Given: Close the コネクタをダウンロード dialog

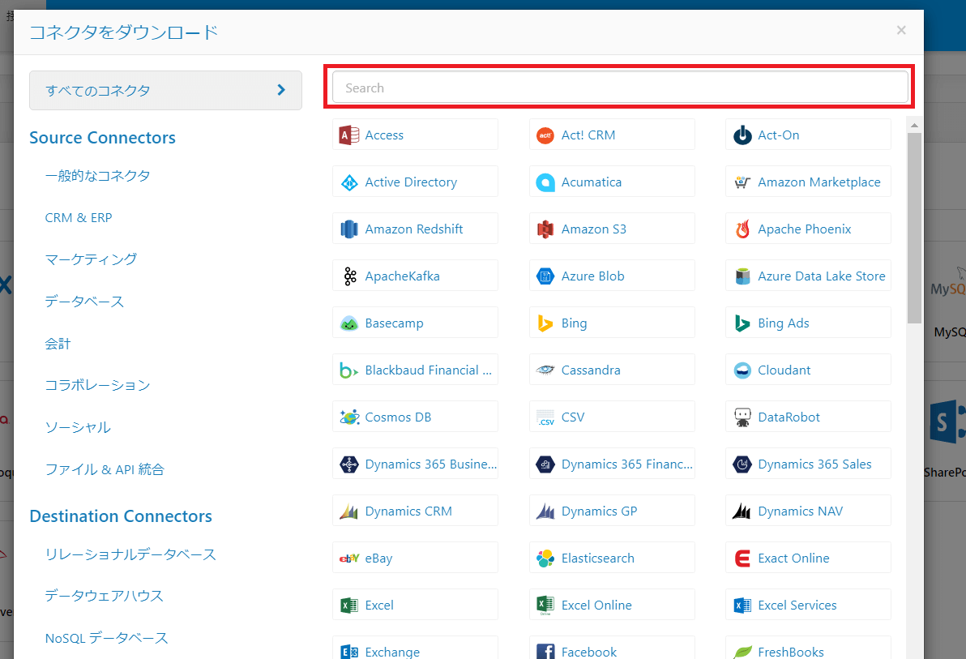Looking at the screenshot, I should (901, 30).
